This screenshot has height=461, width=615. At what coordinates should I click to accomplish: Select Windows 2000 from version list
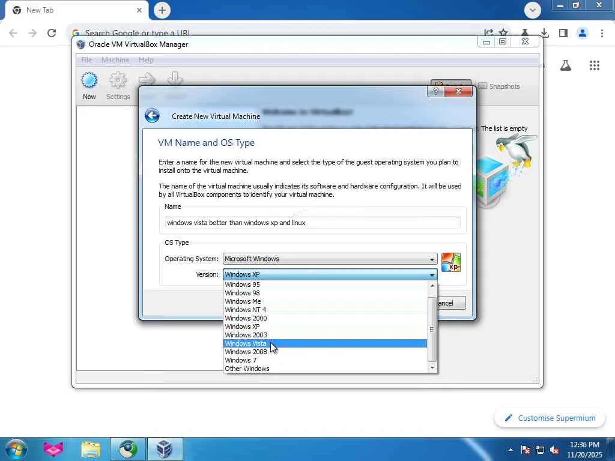point(325,318)
